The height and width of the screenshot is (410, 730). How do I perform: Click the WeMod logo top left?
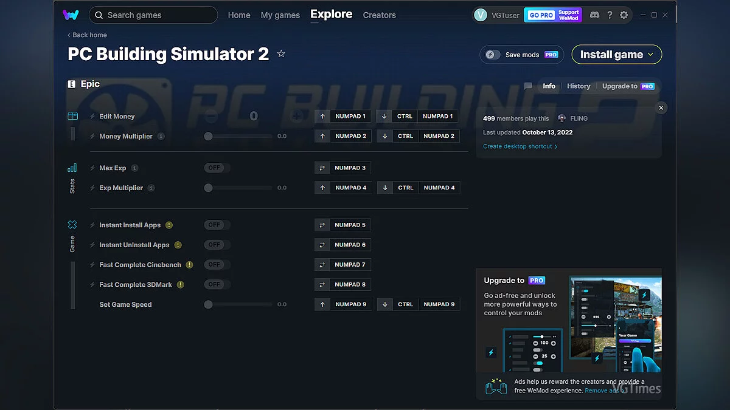coord(69,14)
